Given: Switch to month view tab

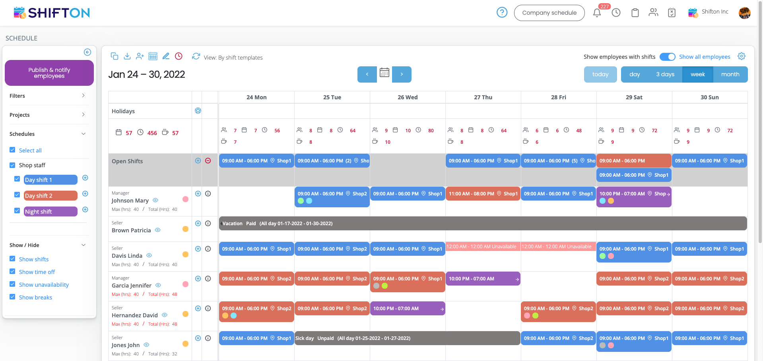Looking at the screenshot, I should coord(730,74).
